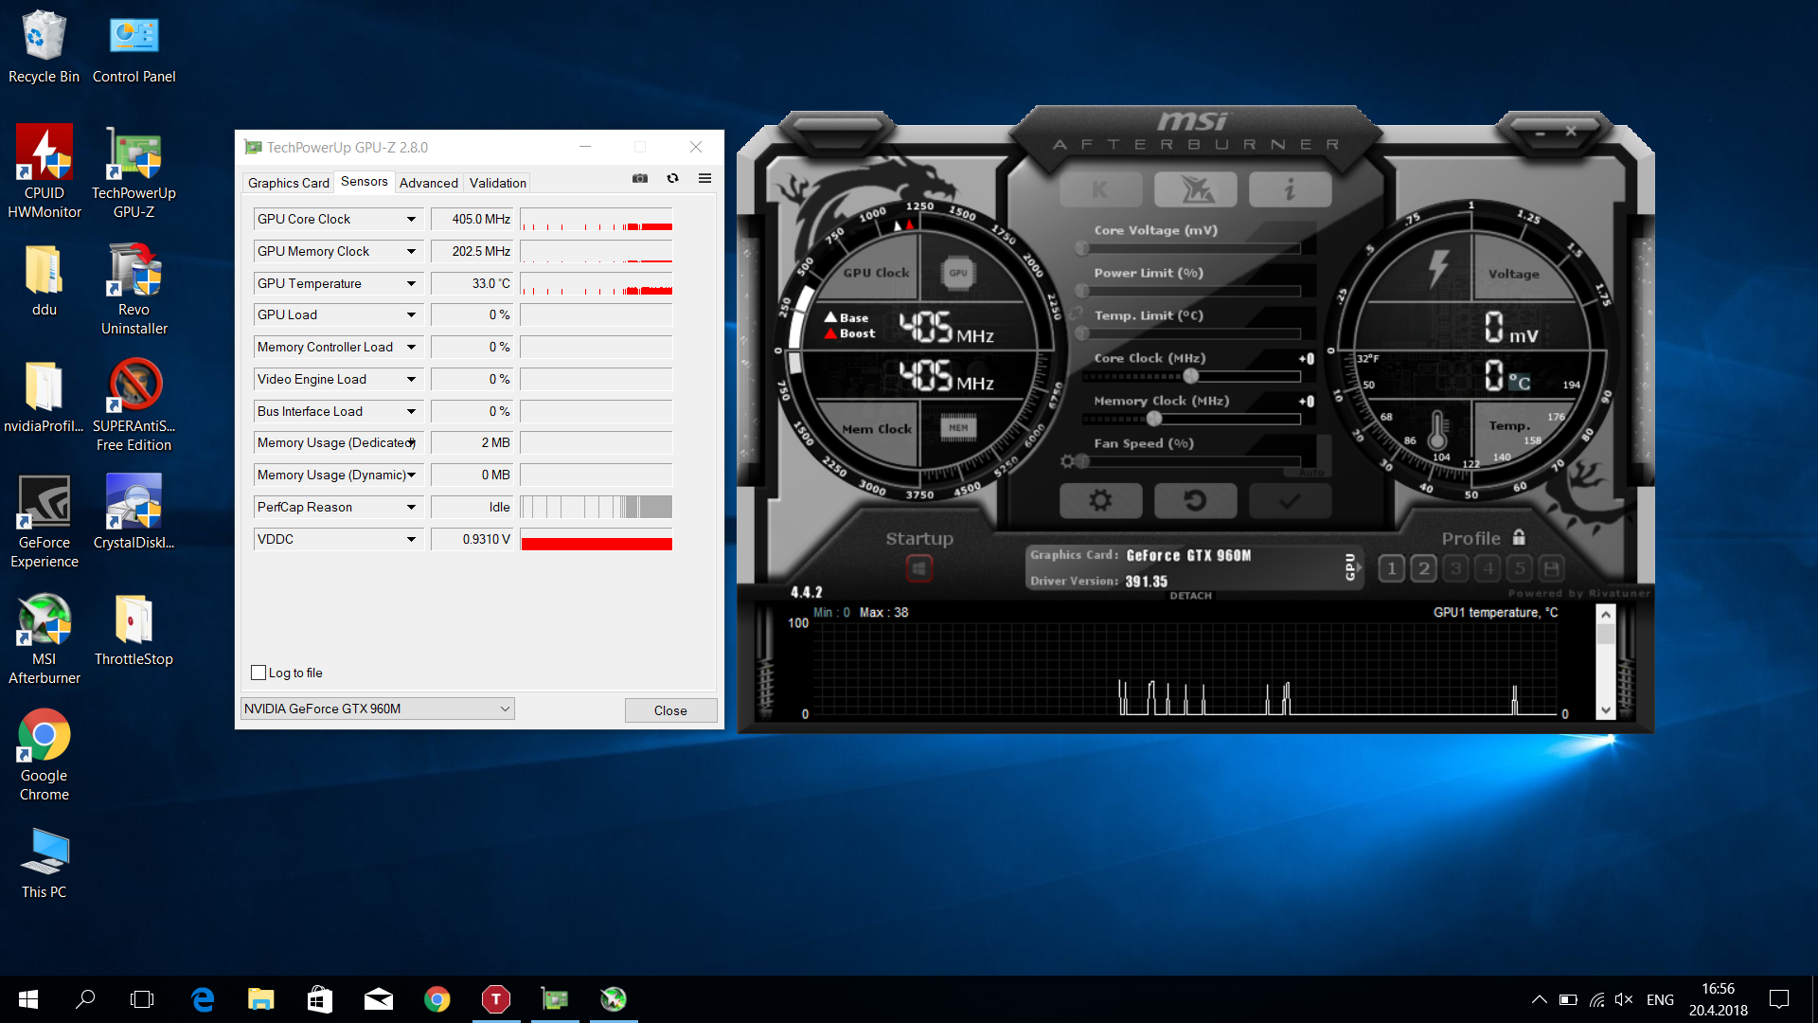Open the Bus Interface Load dropdown
This screenshot has width=1818, height=1023.
point(411,411)
